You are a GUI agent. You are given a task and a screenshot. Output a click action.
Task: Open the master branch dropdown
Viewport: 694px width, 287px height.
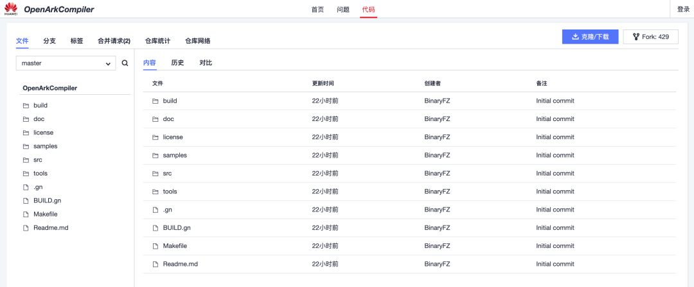pyautogui.click(x=66, y=63)
